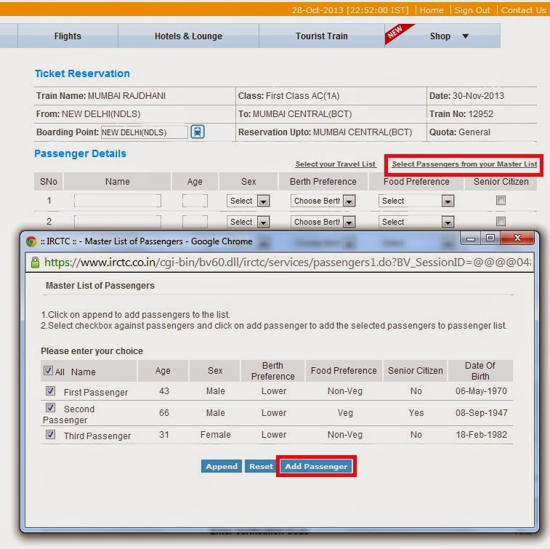The image size is (550, 549).
Task: Toggle the All passengers checkbox
Action: [48, 371]
